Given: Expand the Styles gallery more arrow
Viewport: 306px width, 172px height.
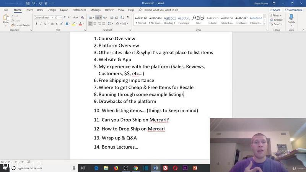Looking at the screenshot, I should (x=265, y=24).
